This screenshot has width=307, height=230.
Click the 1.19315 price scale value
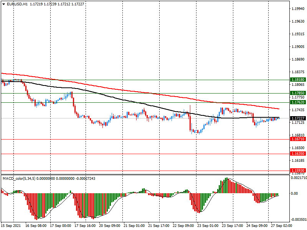[298, 34]
